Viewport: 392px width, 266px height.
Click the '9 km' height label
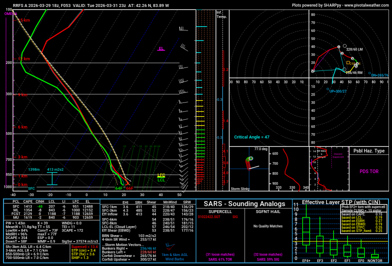tap(22, 95)
